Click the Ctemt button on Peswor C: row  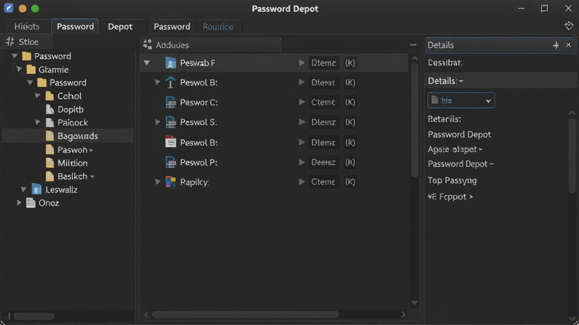tap(323, 102)
